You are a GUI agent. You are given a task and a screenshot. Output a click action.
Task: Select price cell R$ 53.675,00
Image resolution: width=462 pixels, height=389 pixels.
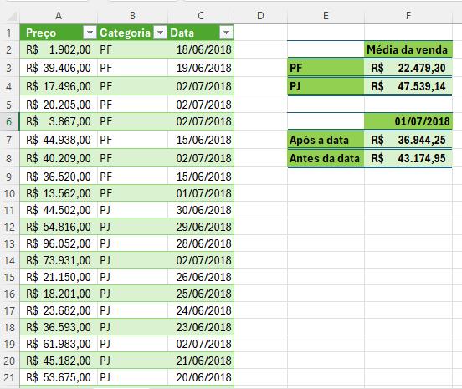coord(59,377)
